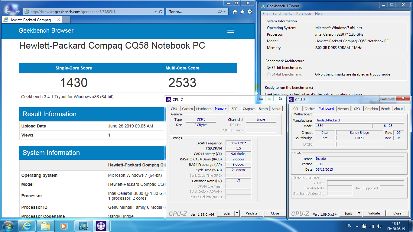Show hidden system tray icons
This screenshot has height=232, width=413.
point(358,226)
